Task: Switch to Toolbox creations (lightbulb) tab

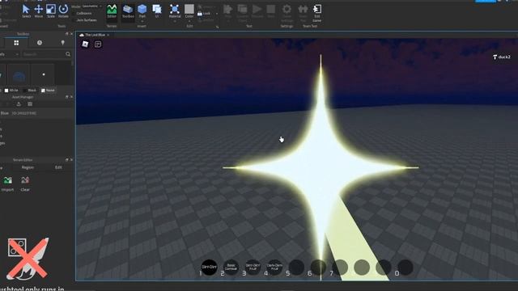Action: pos(62,43)
